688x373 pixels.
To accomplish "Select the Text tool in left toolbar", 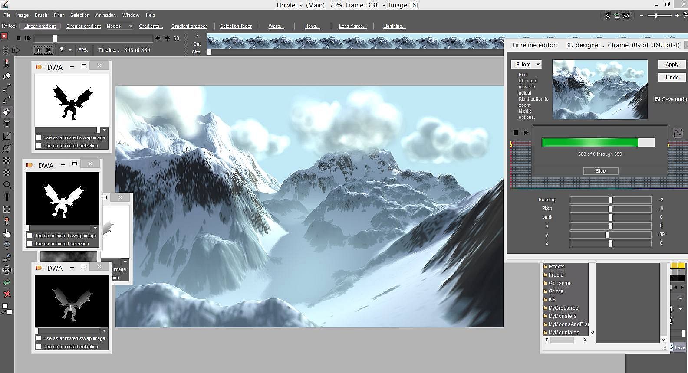I will 7,124.
